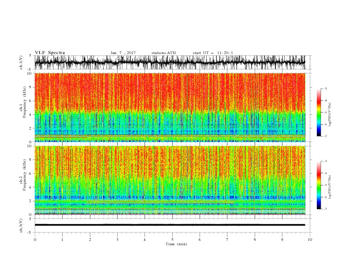Click the "ch.3(V)" axis label
Image resolution: width=349 pixels, height=269 pixels.
[21, 225]
